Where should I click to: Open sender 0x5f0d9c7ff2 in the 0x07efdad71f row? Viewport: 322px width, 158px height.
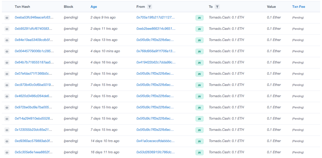(x=155, y=74)
